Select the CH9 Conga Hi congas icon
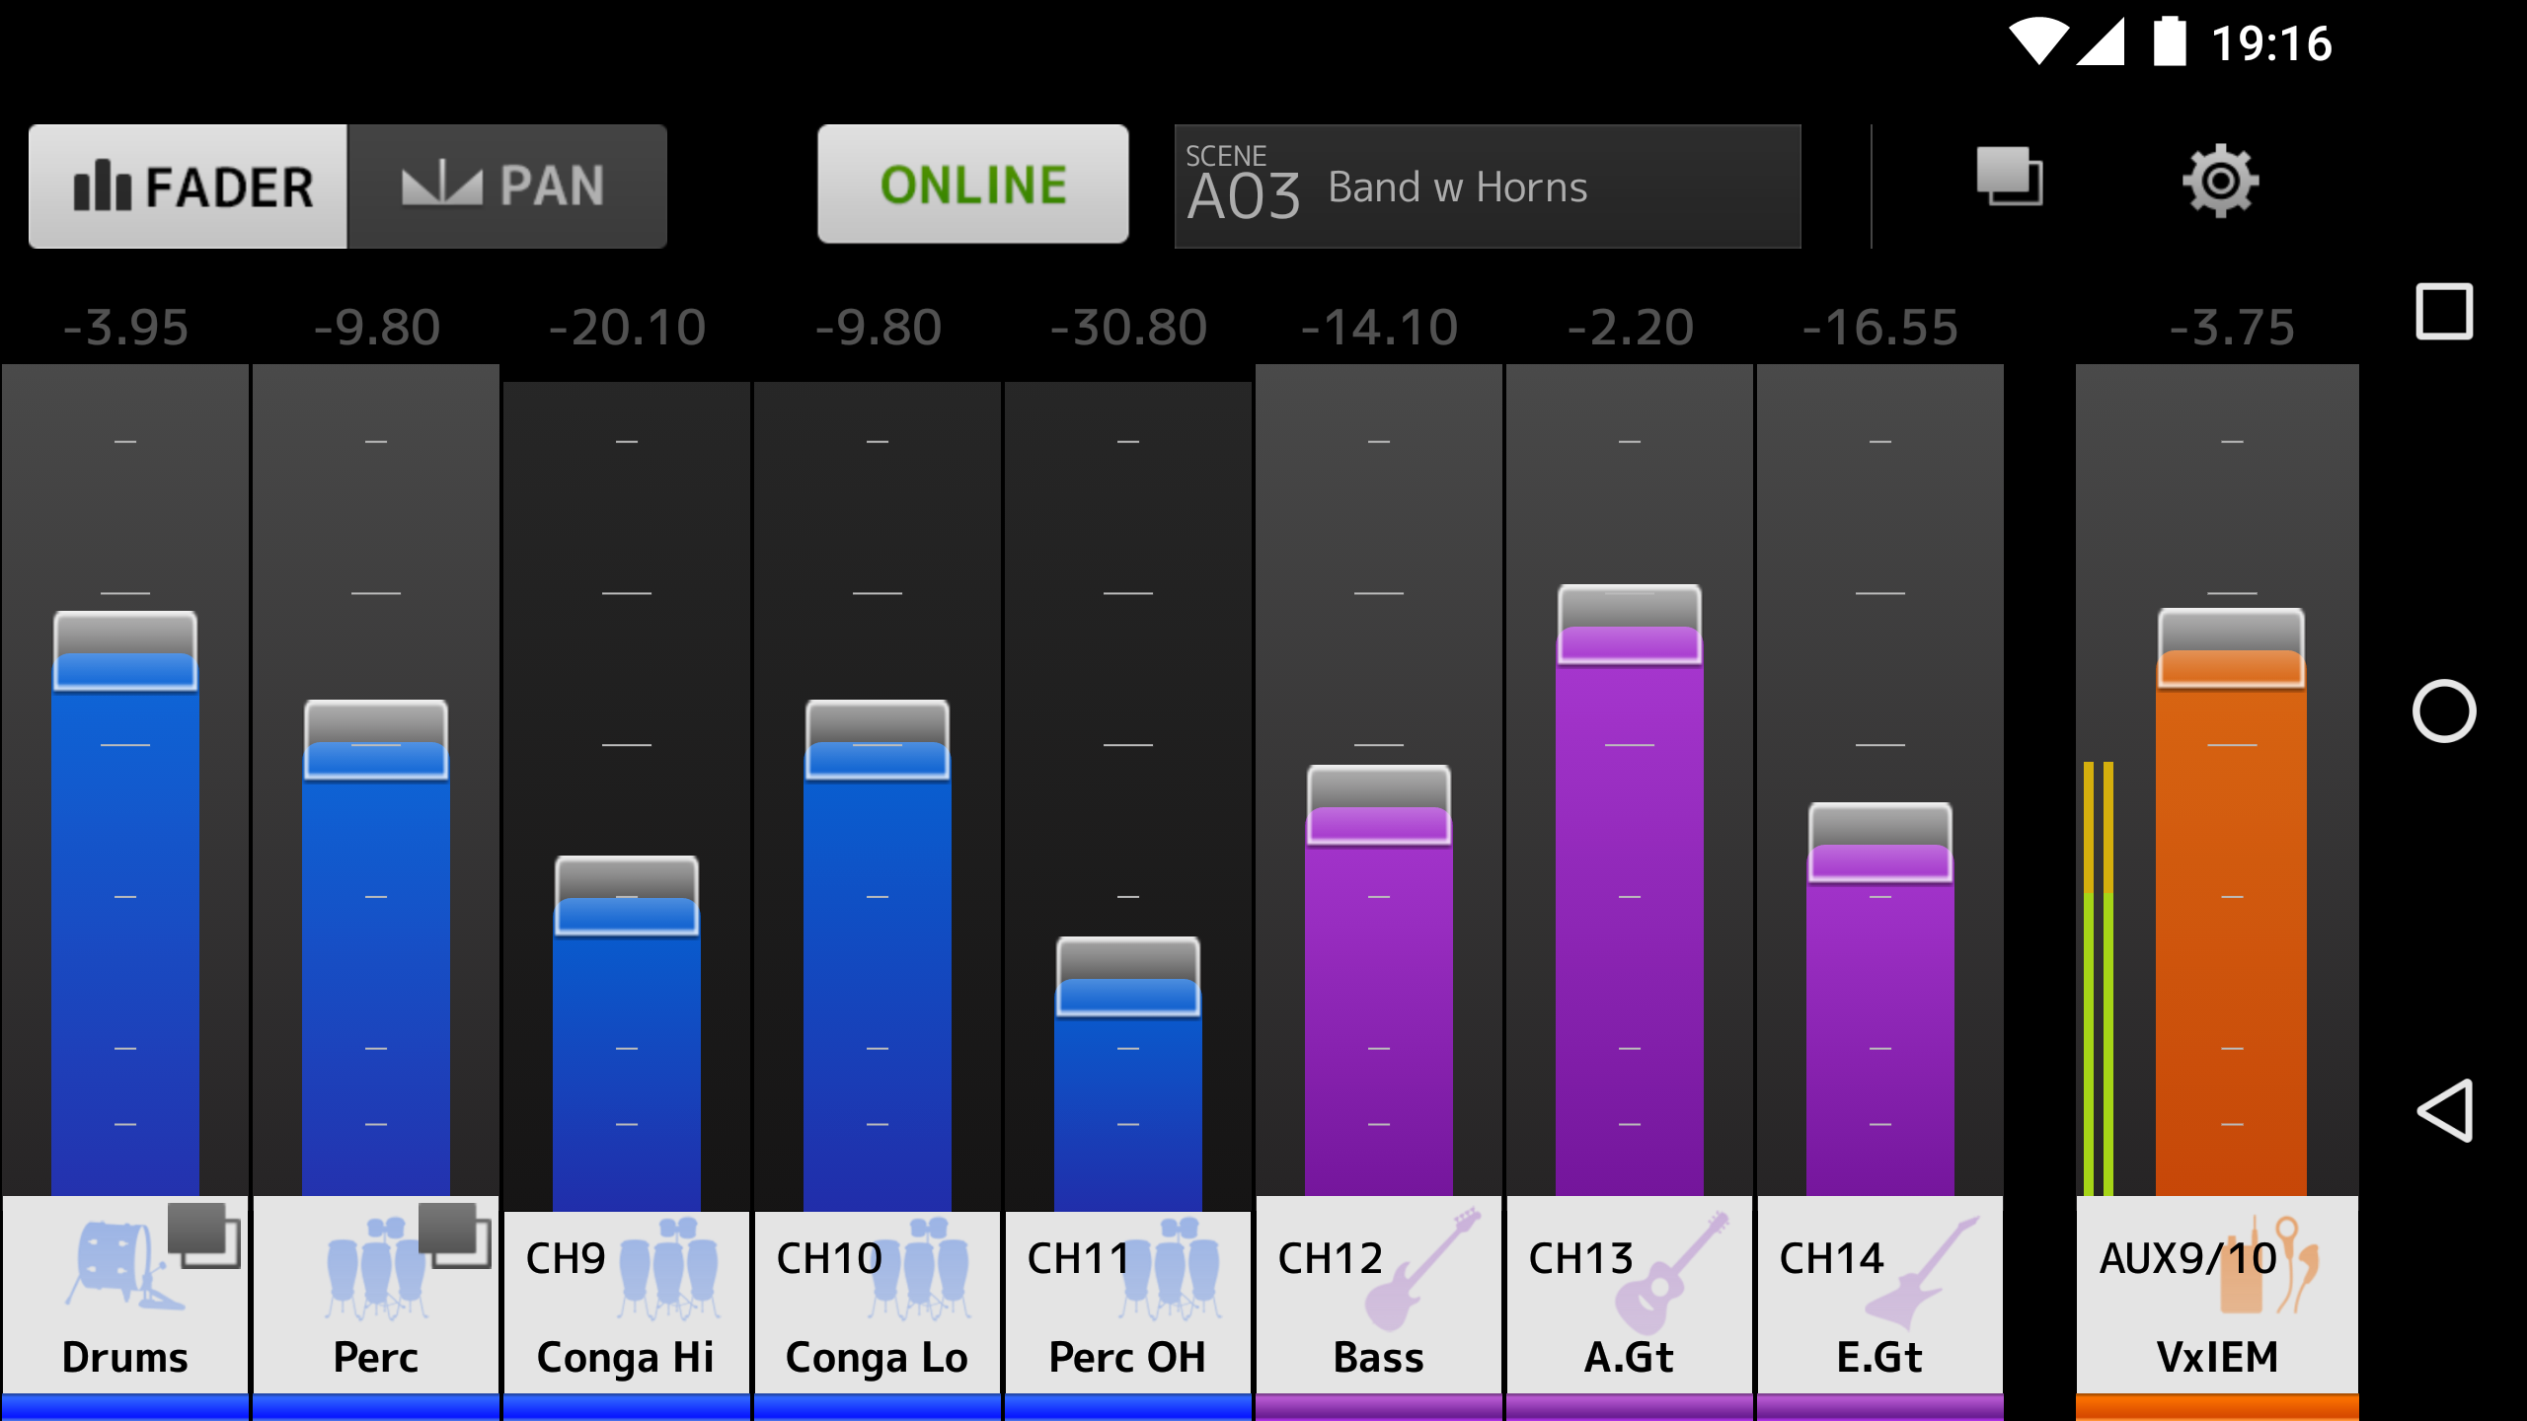 point(668,1269)
